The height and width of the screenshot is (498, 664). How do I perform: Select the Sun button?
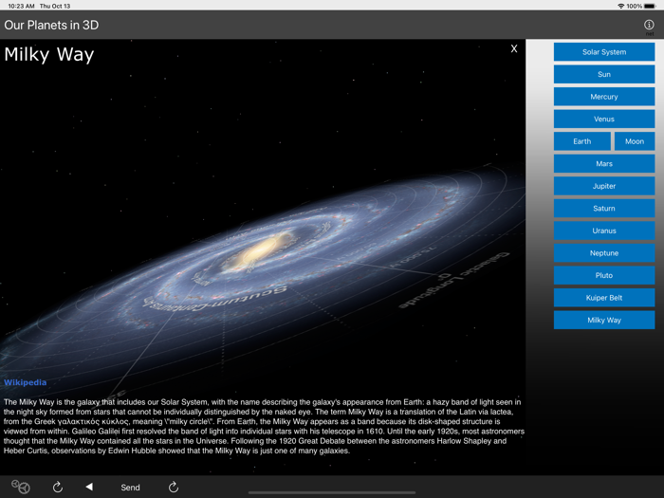(604, 75)
